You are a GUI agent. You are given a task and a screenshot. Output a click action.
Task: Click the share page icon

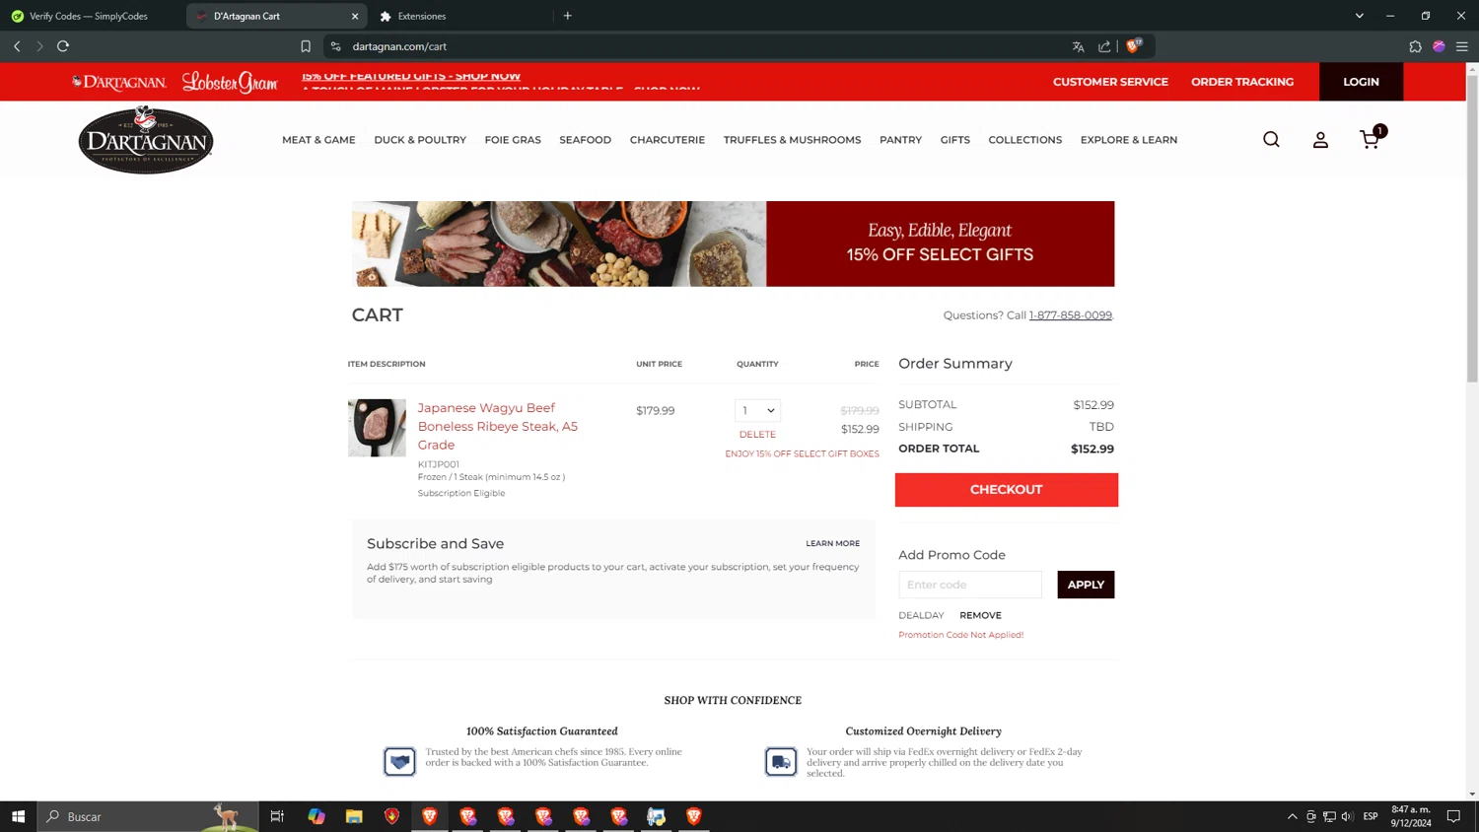coord(1104,46)
